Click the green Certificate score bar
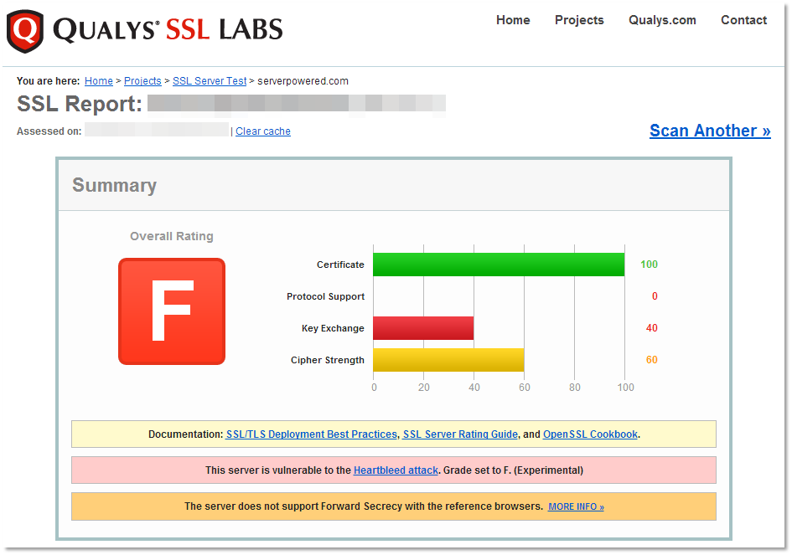The height and width of the screenshot is (555, 792). 499,265
